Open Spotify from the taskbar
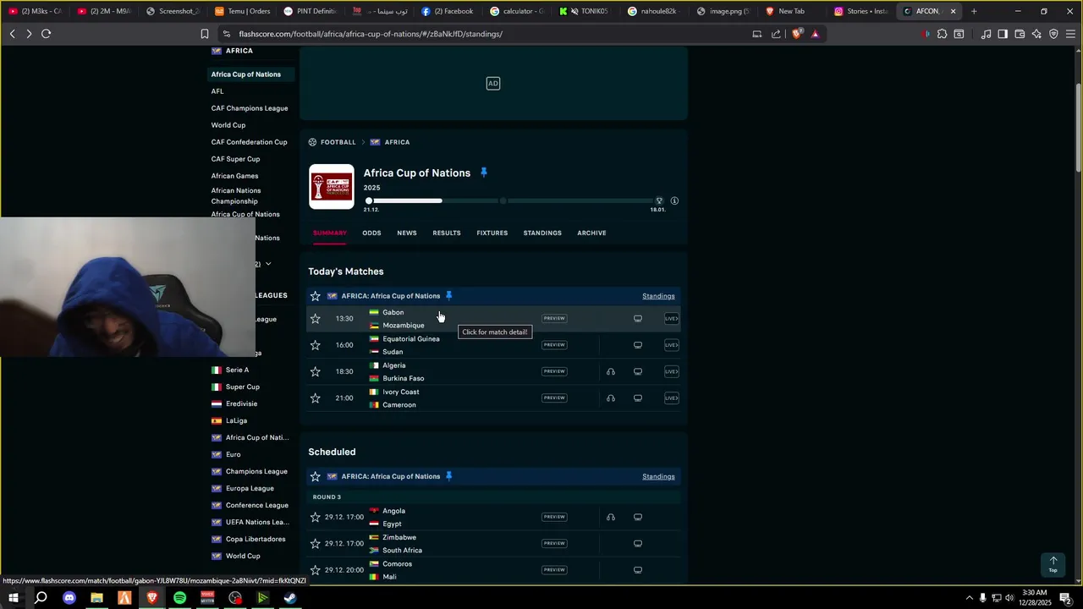The image size is (1083, 609). [180, 598]
